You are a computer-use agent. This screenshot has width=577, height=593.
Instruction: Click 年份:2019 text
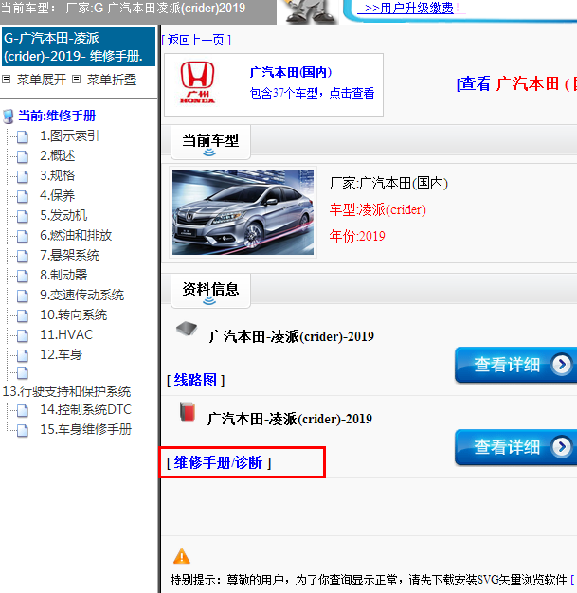[357, 237]
